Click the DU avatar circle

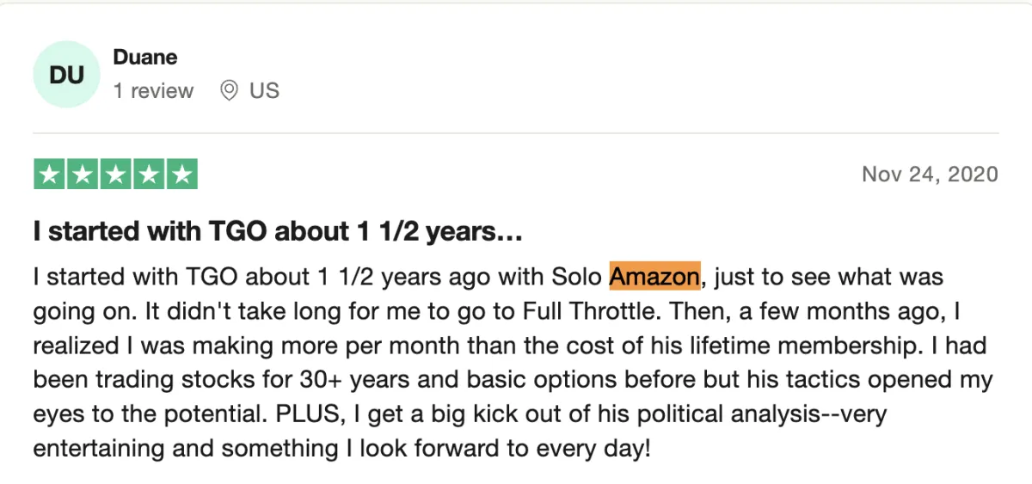coord(66,75)
